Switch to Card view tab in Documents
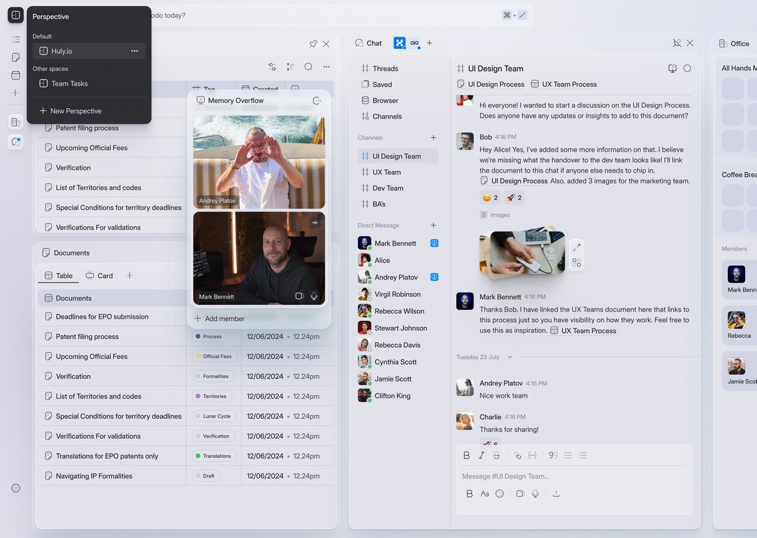 (x=99, y=276)
